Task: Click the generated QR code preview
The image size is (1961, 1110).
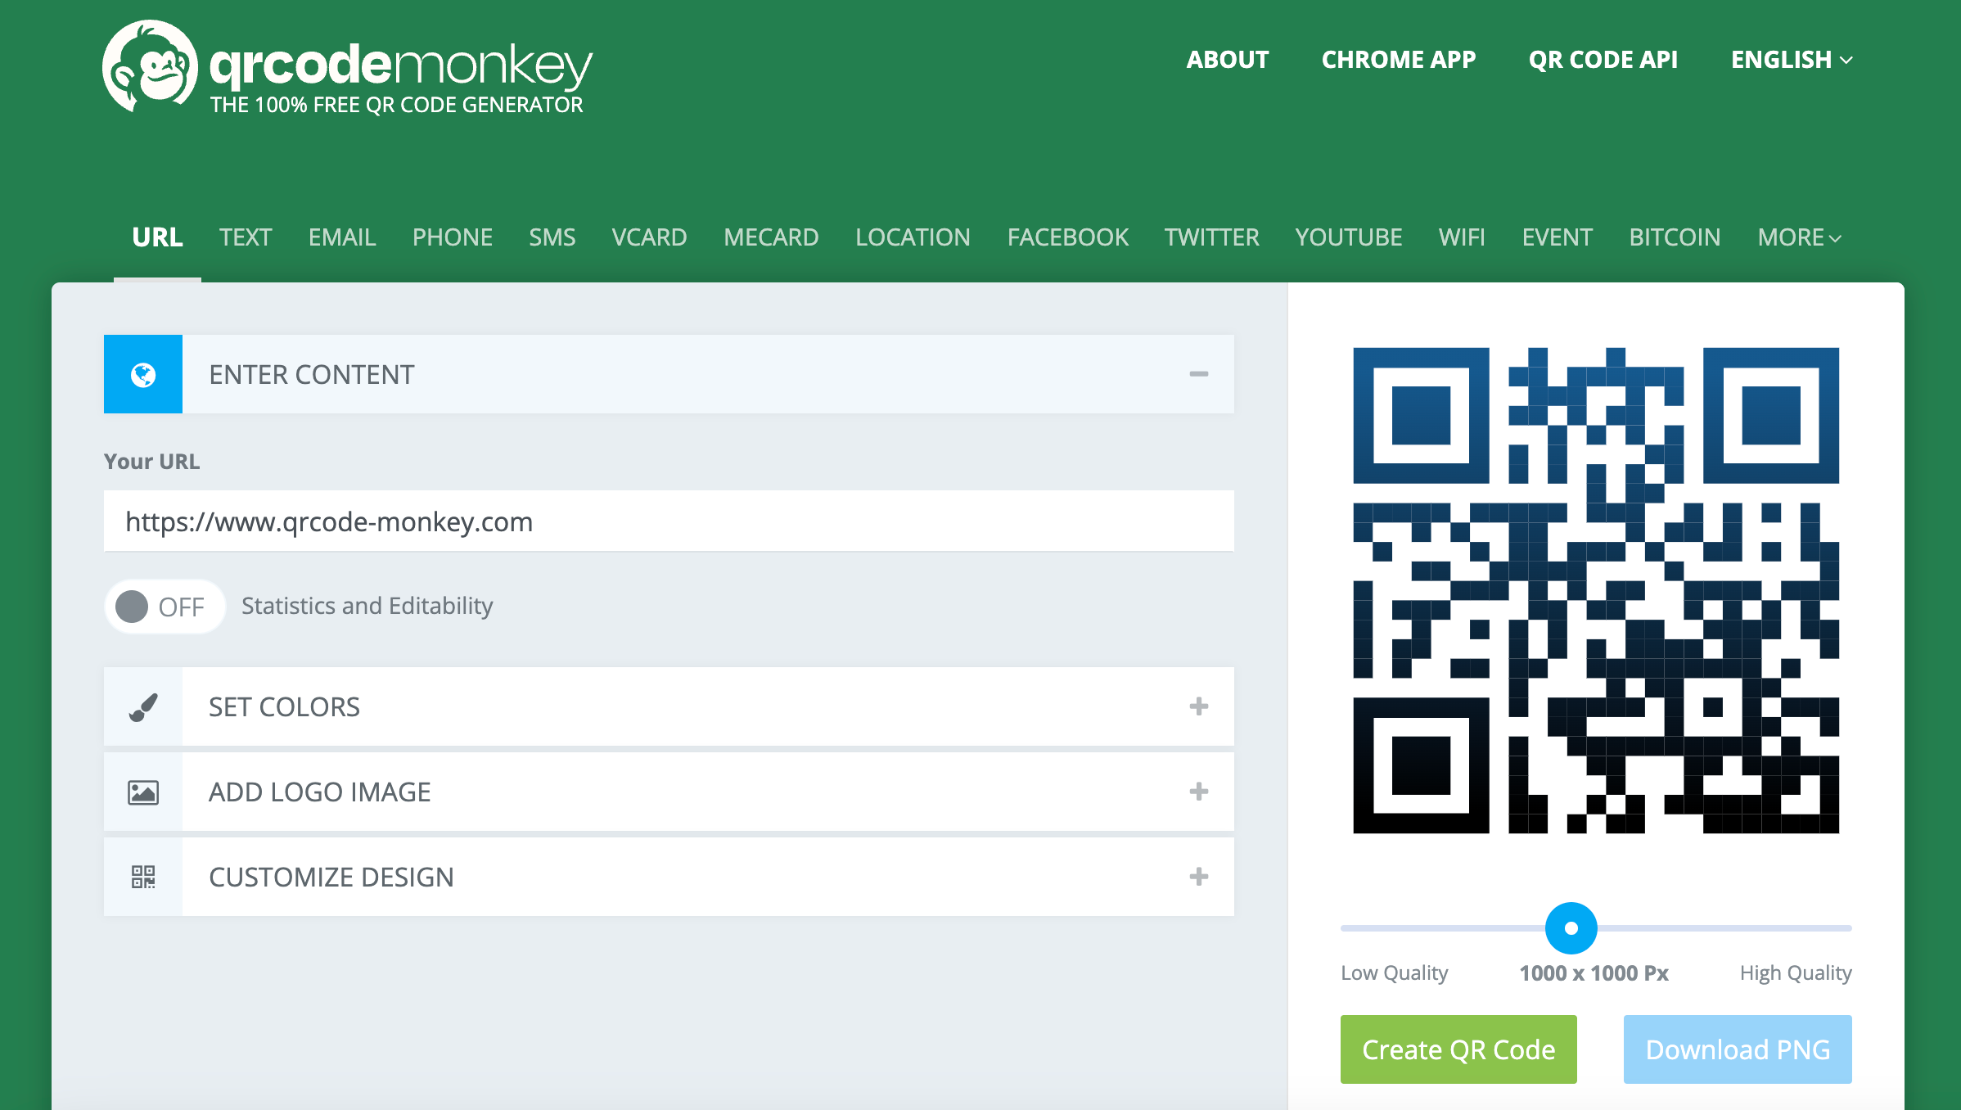Action: (1596, 590)
